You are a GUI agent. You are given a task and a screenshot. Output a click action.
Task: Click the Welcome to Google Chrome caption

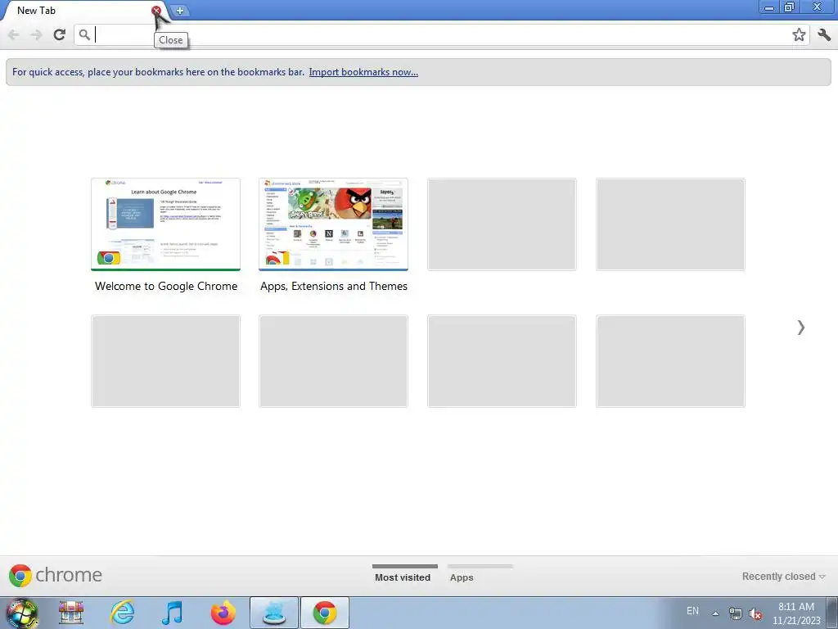(165, 286)
